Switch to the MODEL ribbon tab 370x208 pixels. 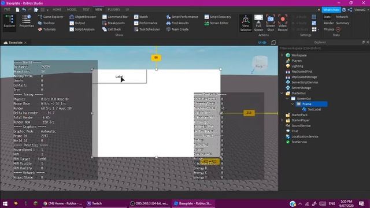[72, 9]
